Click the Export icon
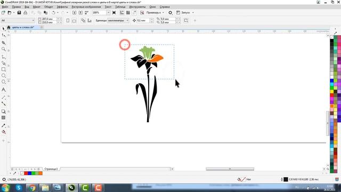This screenshot has width=341, height=192. pyautogui.click(x=80, y=13)
